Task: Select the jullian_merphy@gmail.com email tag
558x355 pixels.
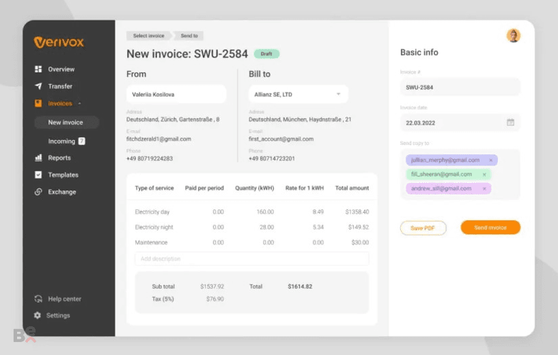Action: tap(451, 160)
